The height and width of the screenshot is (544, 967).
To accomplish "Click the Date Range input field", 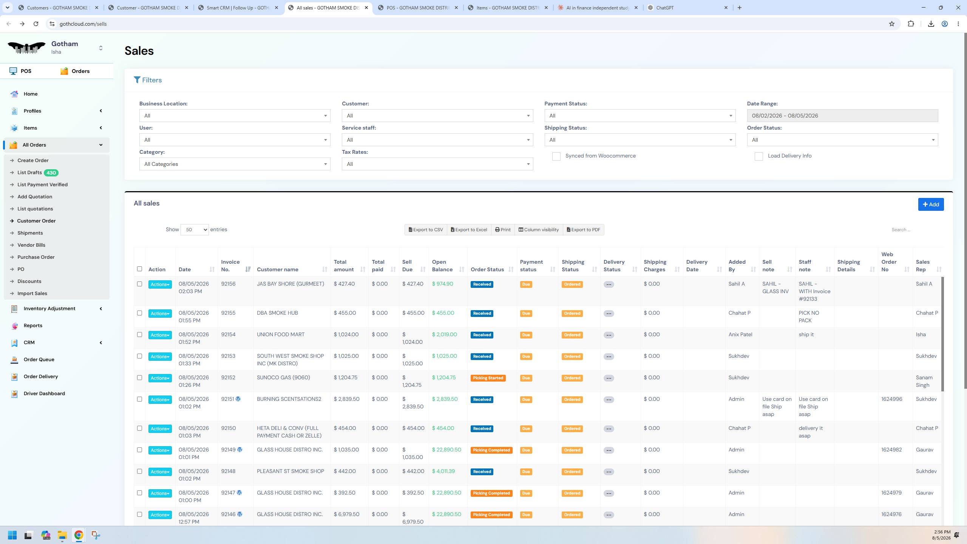I will 842,116.
